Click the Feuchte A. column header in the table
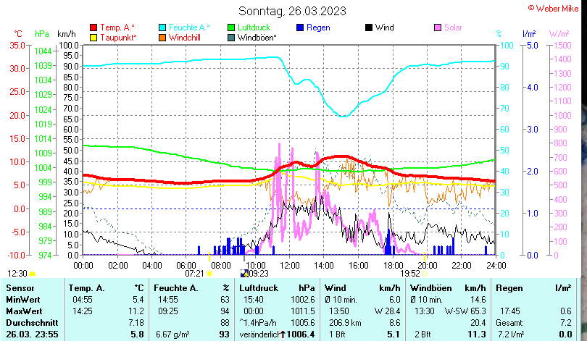The height and width of the screenshot is (341, 587). (176, 288)
